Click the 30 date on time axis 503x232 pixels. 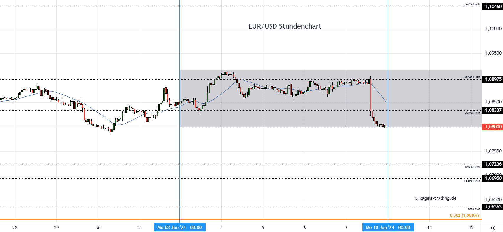(x=98, y=228)
